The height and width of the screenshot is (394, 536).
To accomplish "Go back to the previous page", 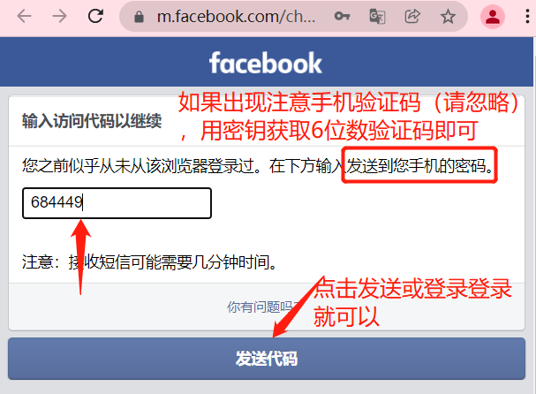I will [x=24, y=16].
